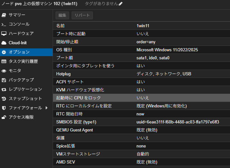Click the 既定 (Windows用に有効化) value

(162, 106)
